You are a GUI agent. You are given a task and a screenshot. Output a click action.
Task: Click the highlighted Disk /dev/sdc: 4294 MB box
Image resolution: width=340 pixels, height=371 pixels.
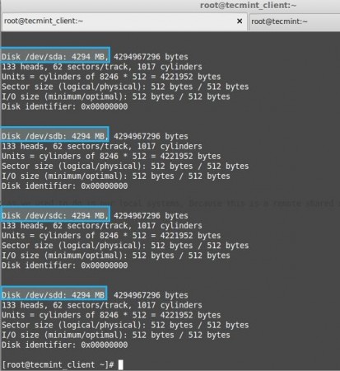(55, 214)
